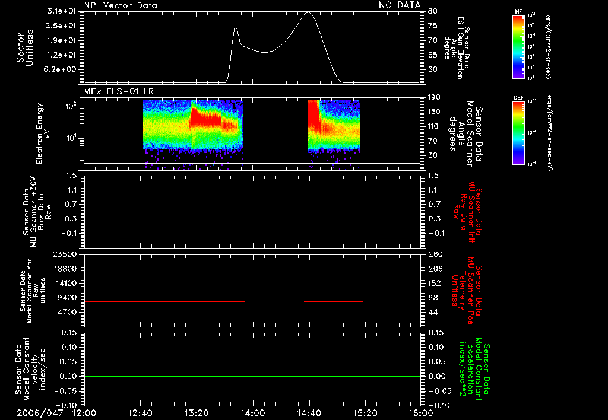Click the '3.1e+01' sector tick value
The width and height of the screenshot is (608, 420).
pyautogui.click(x=62, y=11)
